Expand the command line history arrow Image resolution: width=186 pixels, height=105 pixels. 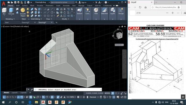[101, 90]
